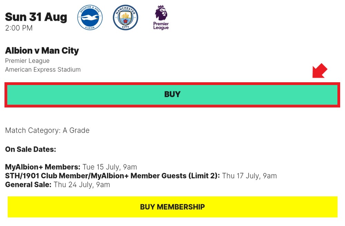The image size is (345, 226).
Task: Click the Thu 24 July, 9am date
Action: (x=82, y=185)
